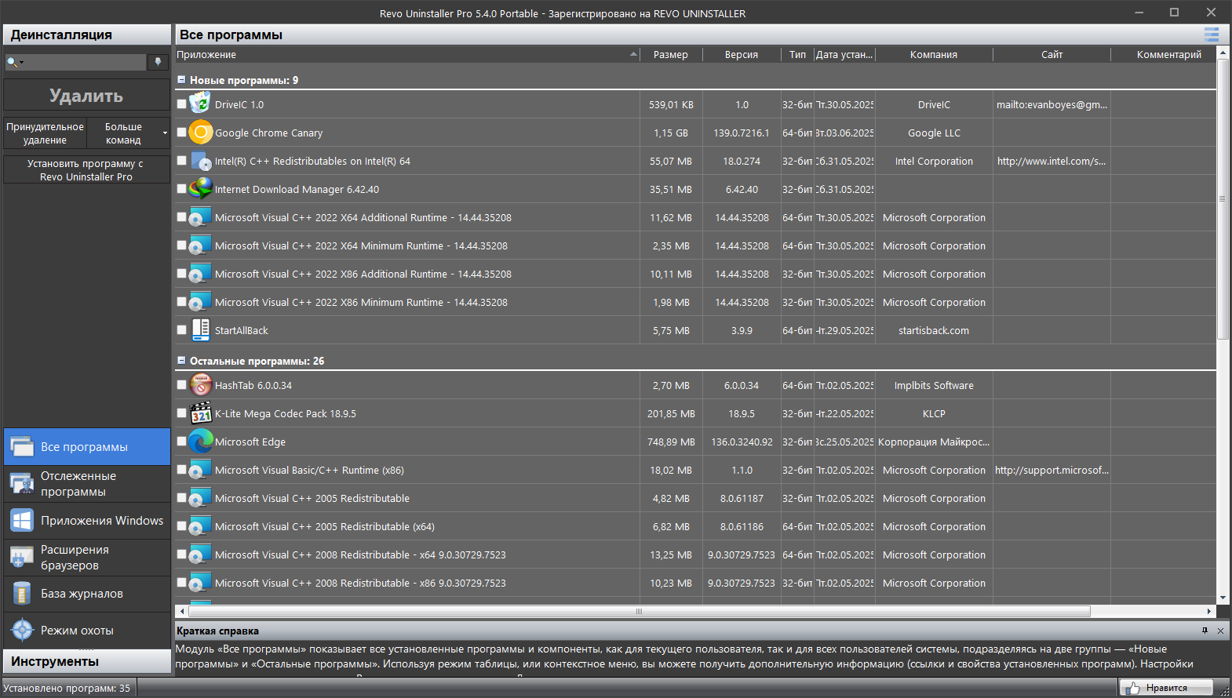Click the horizontal scrollbar right arrow
This screenshot has width=1232, height=698.
(1209, 611)
